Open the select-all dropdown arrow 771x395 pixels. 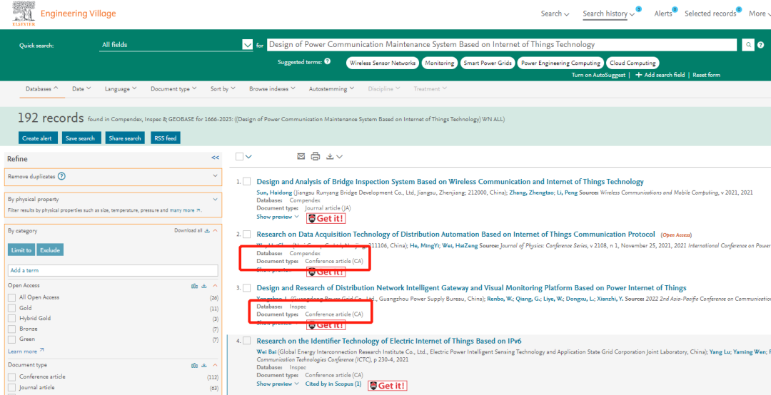(248, 157)
